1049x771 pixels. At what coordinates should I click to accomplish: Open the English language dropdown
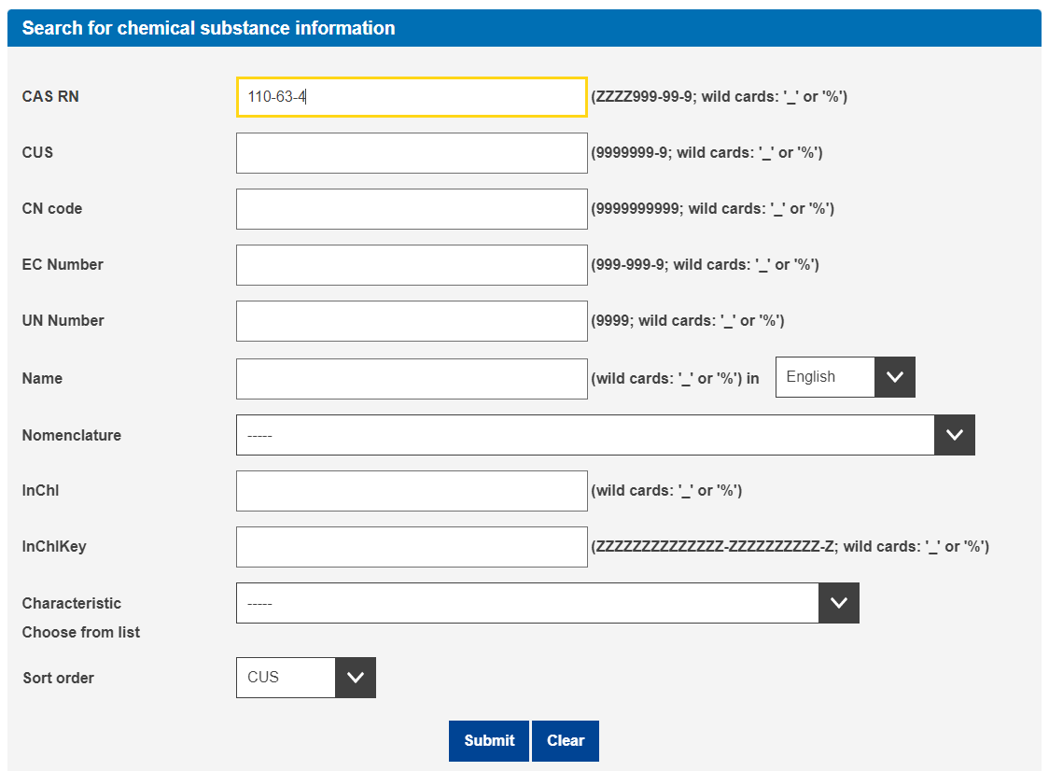coord(845,377)
